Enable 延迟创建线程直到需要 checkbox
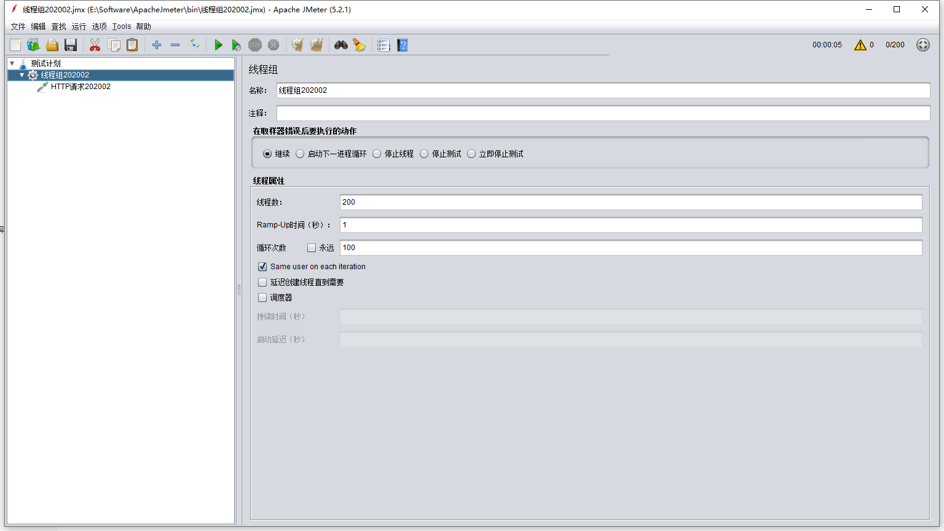Image resolution: width=944 pixels, height=531 pixels. 262,282
